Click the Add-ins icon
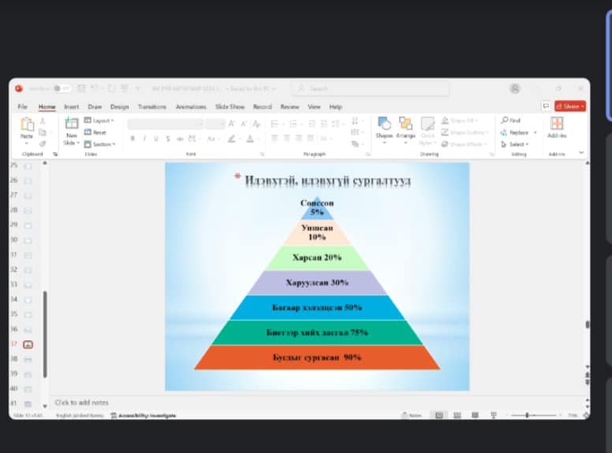This screenshot has width=612, height=453. click(557, 128)
